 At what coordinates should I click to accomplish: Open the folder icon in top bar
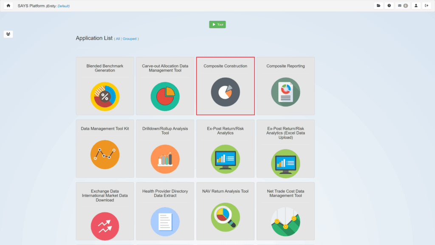pos(378,6)
